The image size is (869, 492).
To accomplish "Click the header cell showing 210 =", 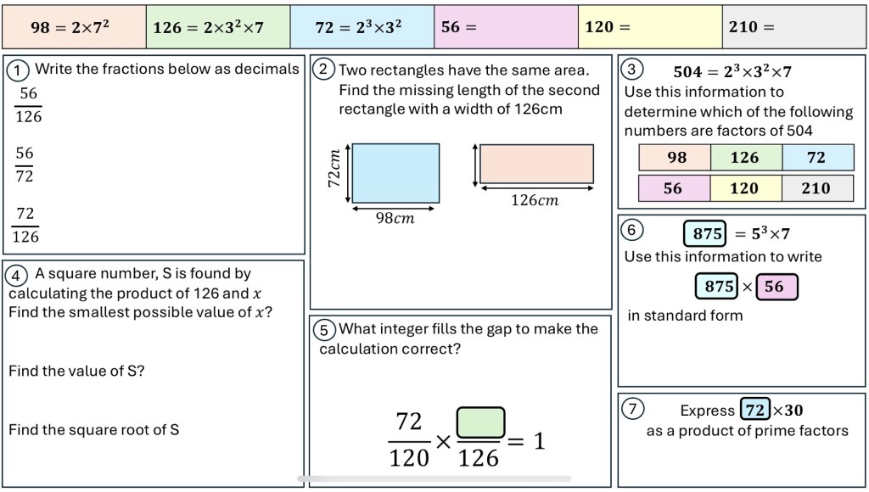I will 793,27.
